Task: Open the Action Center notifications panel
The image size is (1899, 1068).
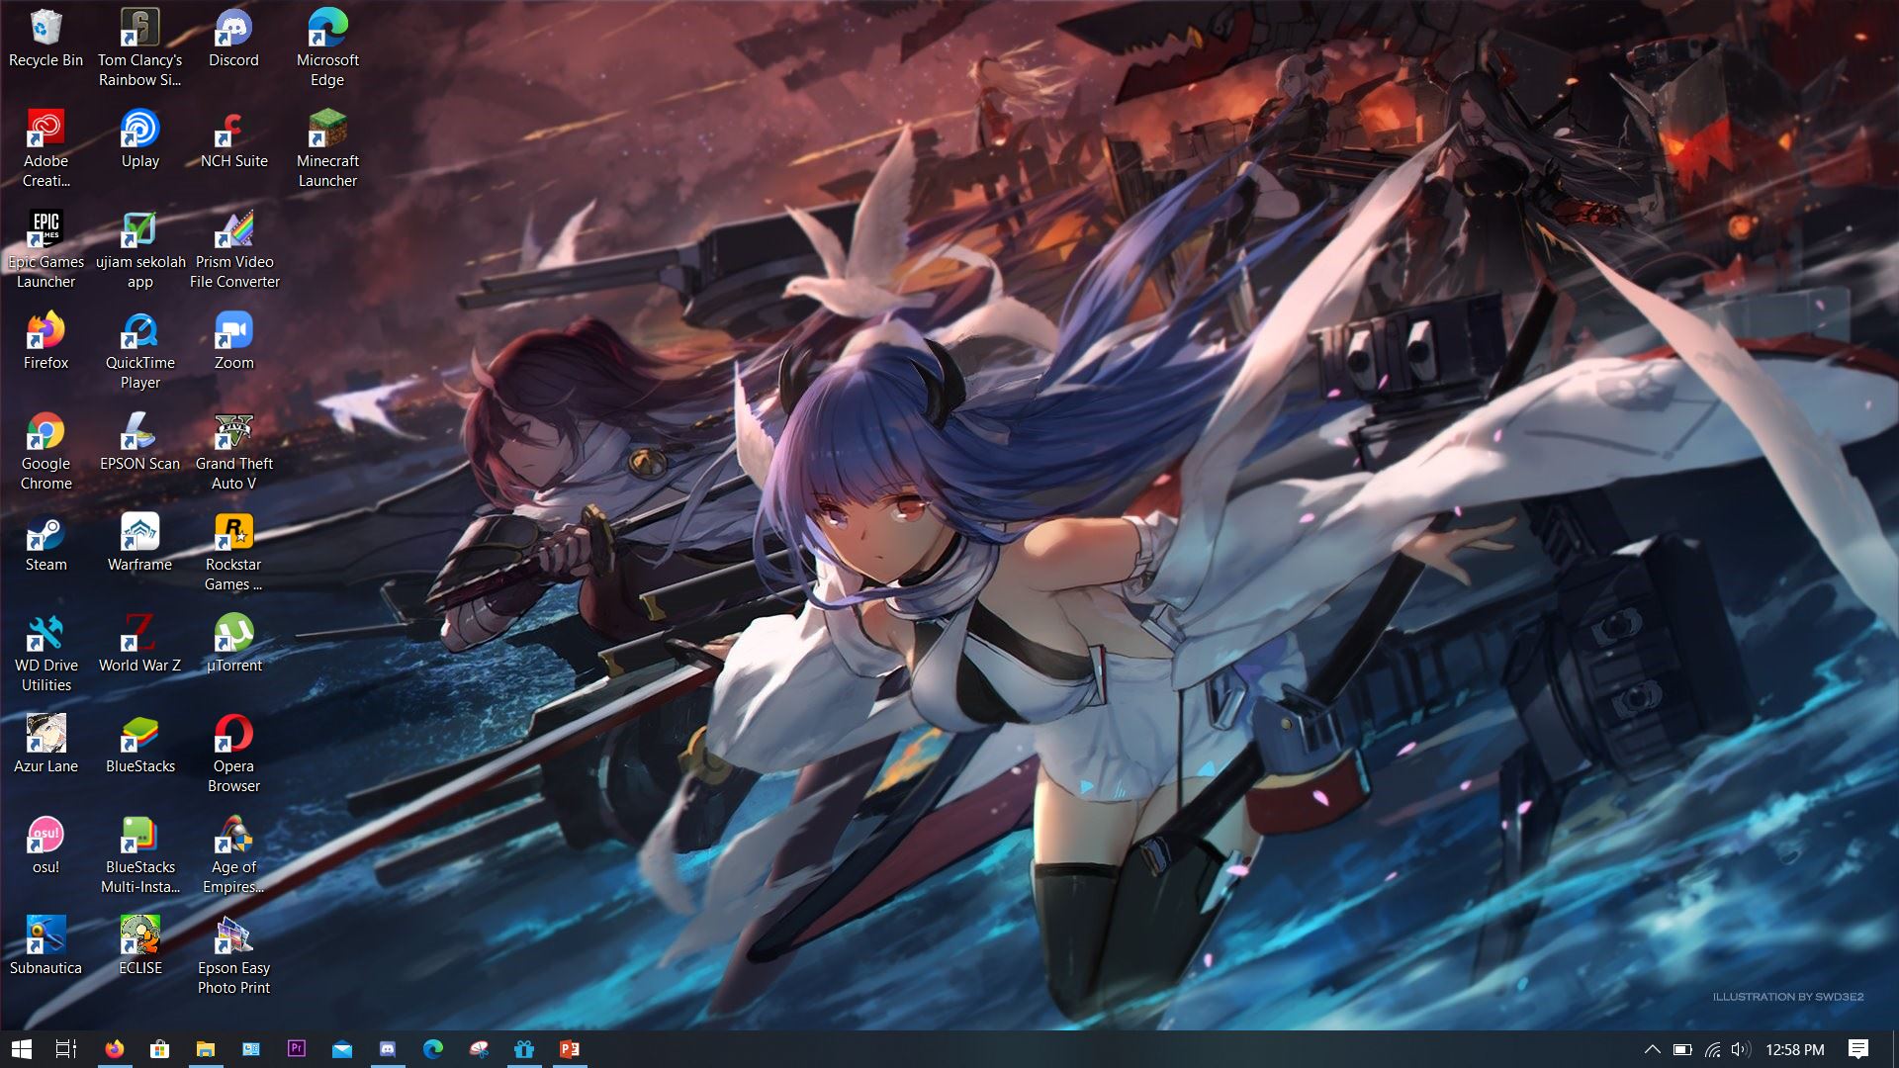Action: [x=1858, y=1049]
